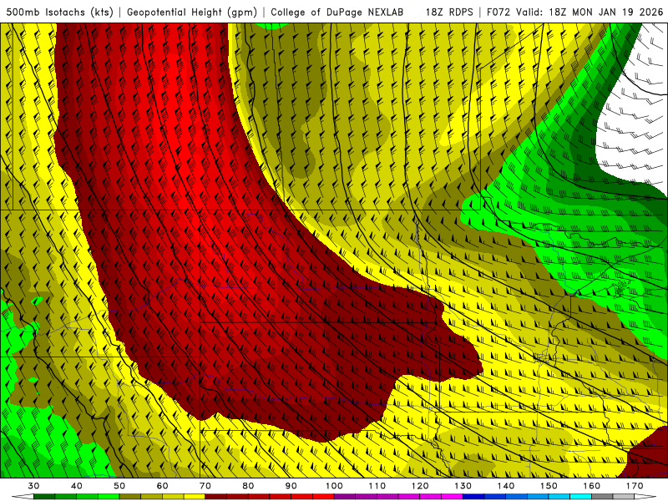
Task: Click the legend value 150
Action: [x=549, y=486]
